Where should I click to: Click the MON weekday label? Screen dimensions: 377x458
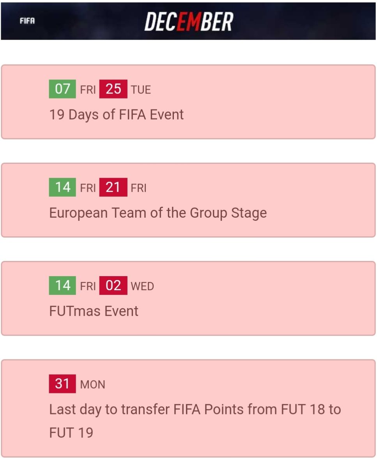[92, 385]
